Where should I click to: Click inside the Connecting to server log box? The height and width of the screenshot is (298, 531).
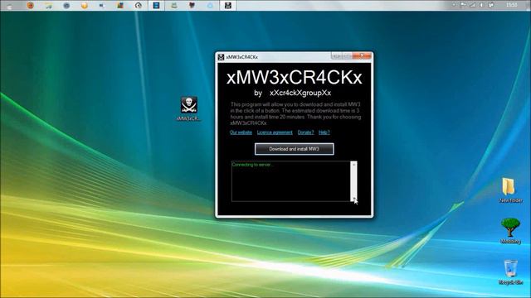(x=291, y=181)
